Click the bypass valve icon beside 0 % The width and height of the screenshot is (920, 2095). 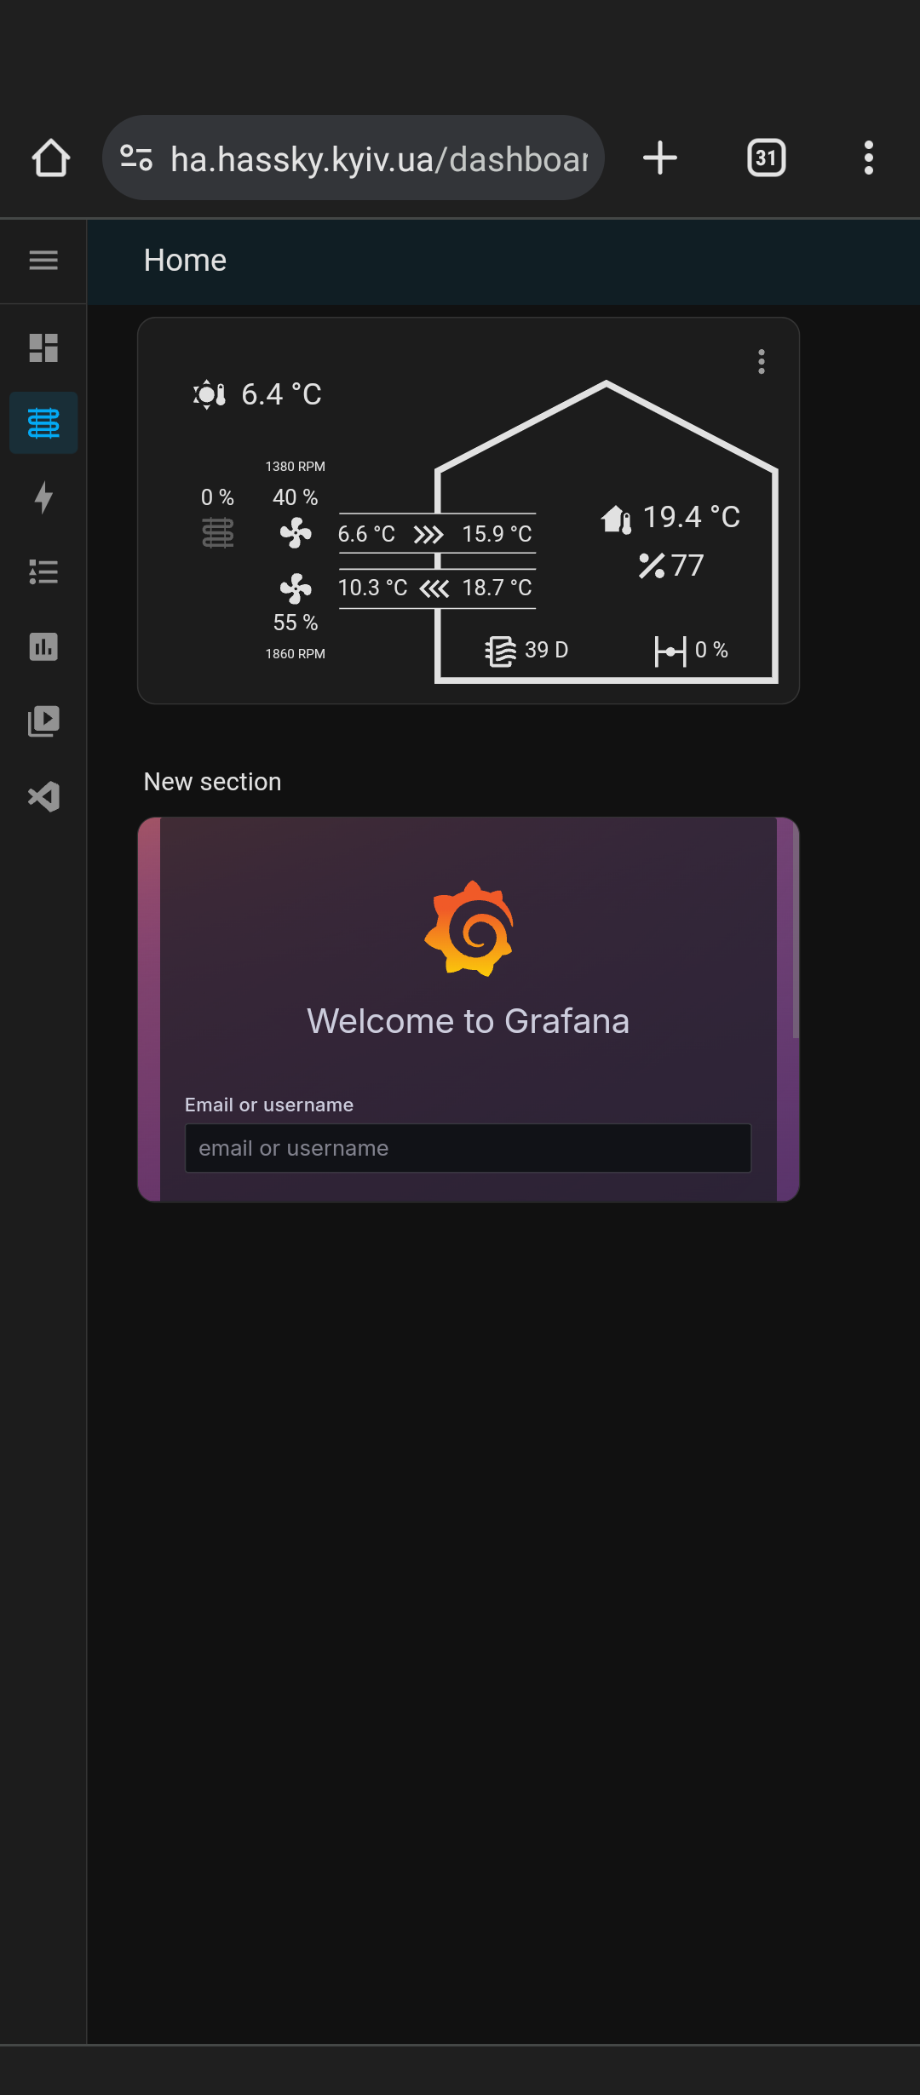click(x=670, y=651)
